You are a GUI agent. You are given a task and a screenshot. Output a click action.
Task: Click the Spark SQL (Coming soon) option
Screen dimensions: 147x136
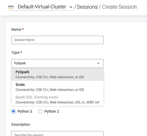[x=57, y=100]
